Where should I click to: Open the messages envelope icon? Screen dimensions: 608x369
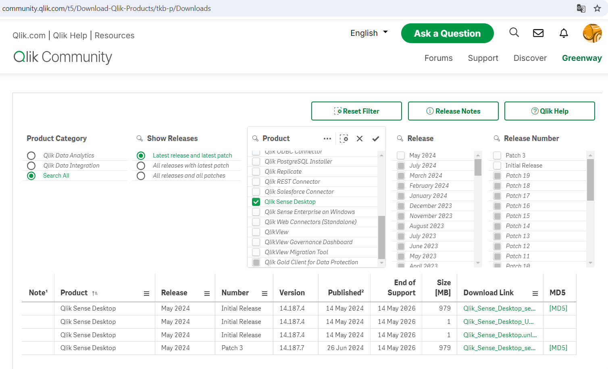click(538, 33)
